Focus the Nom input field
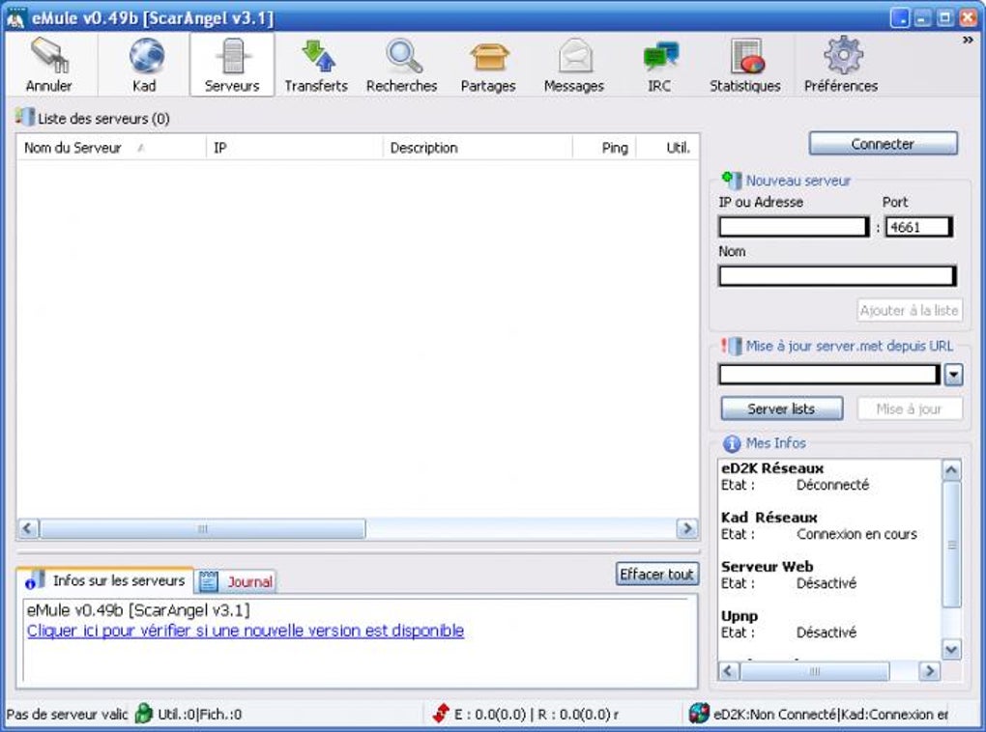 (837, 276)
